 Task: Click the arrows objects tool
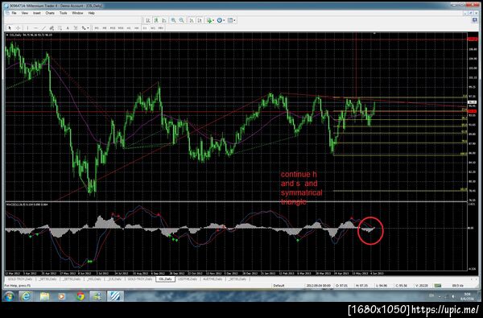click(84, 28)
